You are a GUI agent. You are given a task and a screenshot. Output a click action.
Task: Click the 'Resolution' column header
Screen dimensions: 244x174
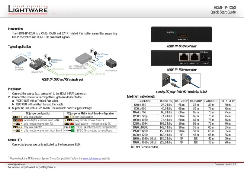[x=144, y=101]
